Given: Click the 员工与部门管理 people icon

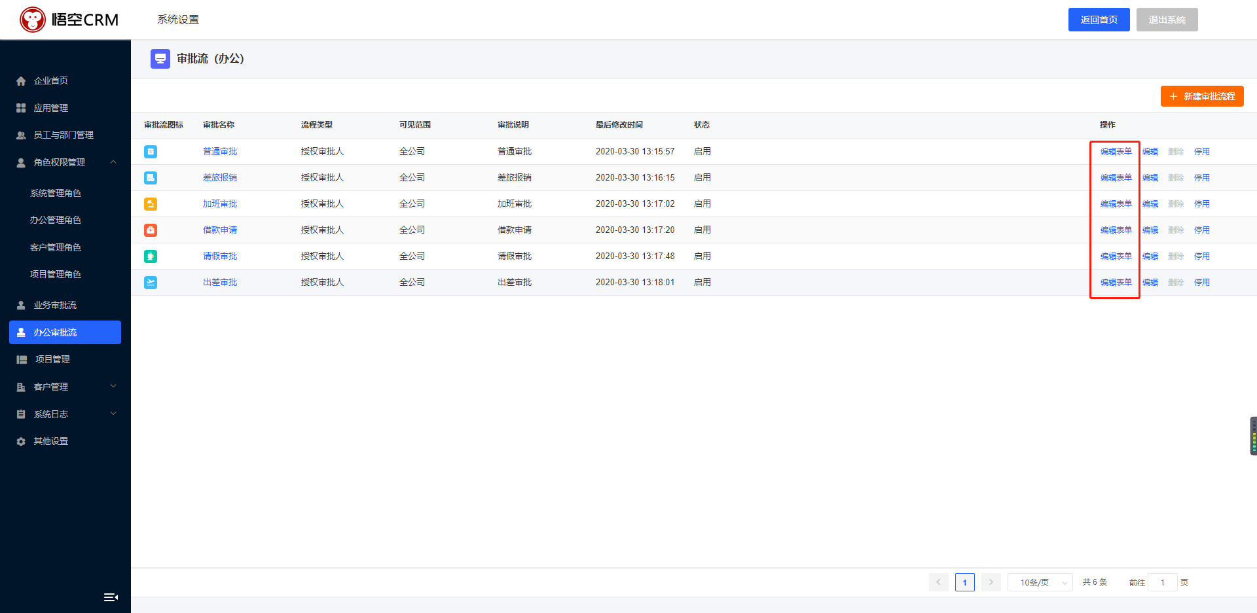Looking at the screenshot, I should (21, 135).
